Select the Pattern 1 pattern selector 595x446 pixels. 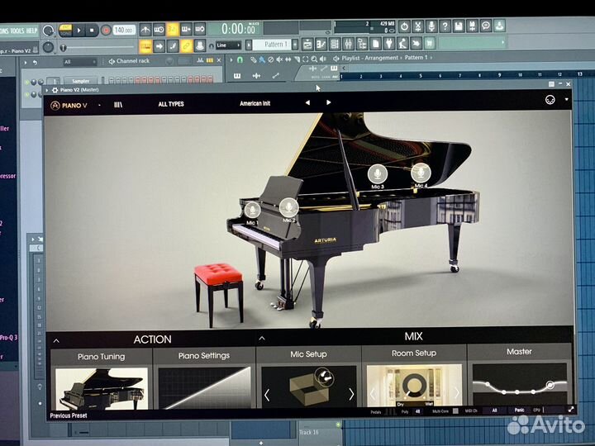coord(272,45)
